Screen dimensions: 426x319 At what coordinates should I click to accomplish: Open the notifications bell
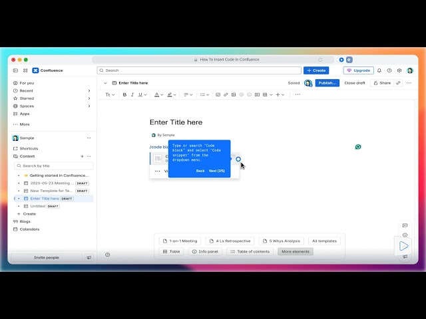[x=379, y=70]
